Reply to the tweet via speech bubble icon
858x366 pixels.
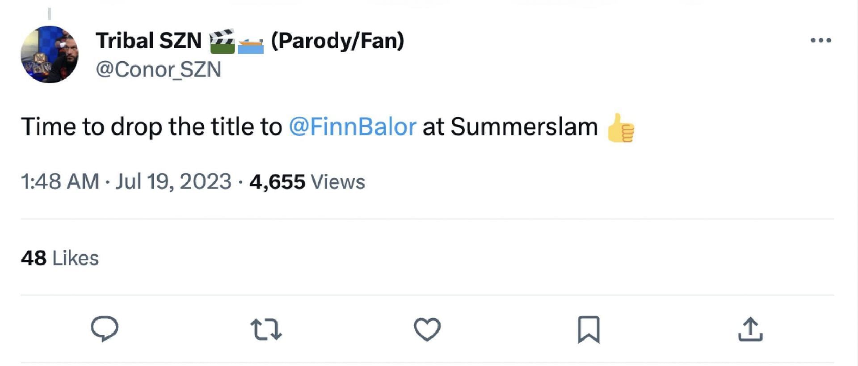105,329
